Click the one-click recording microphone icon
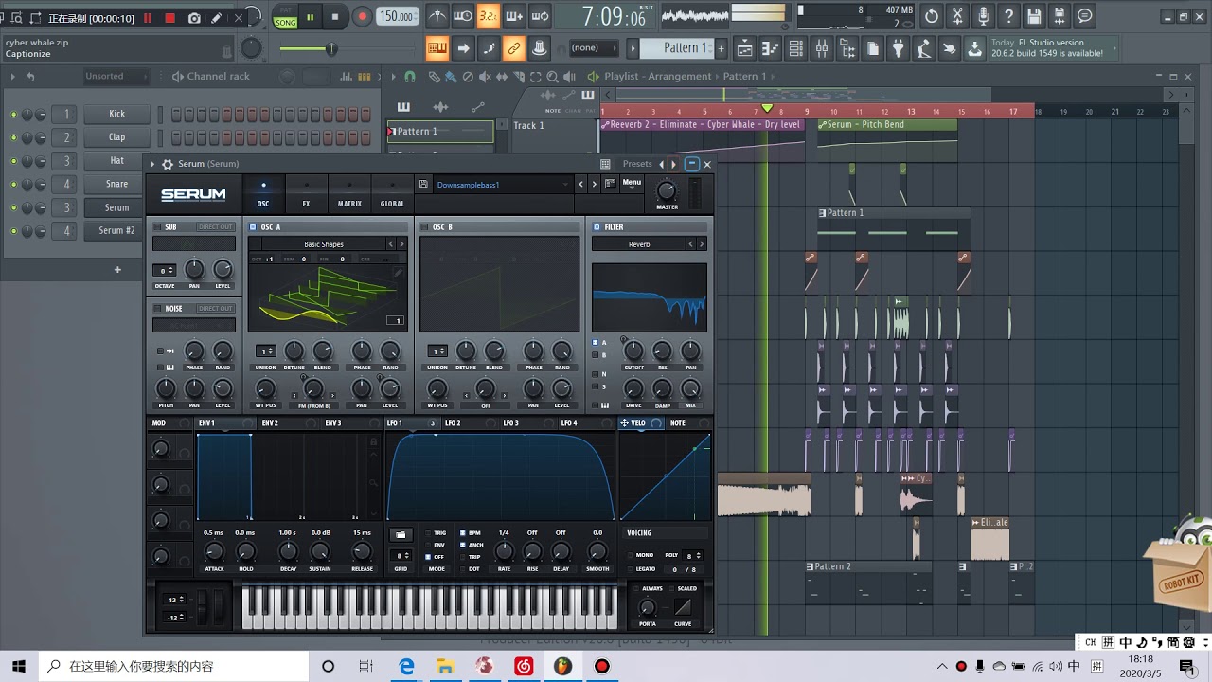 tap(983, 16)
